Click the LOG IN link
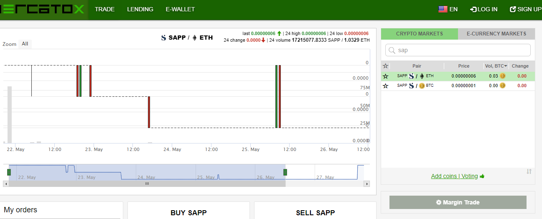 coord(484,9)
